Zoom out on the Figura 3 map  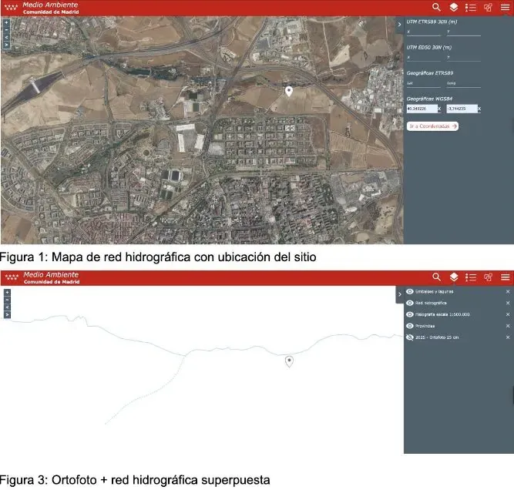[x=7, y=300]
